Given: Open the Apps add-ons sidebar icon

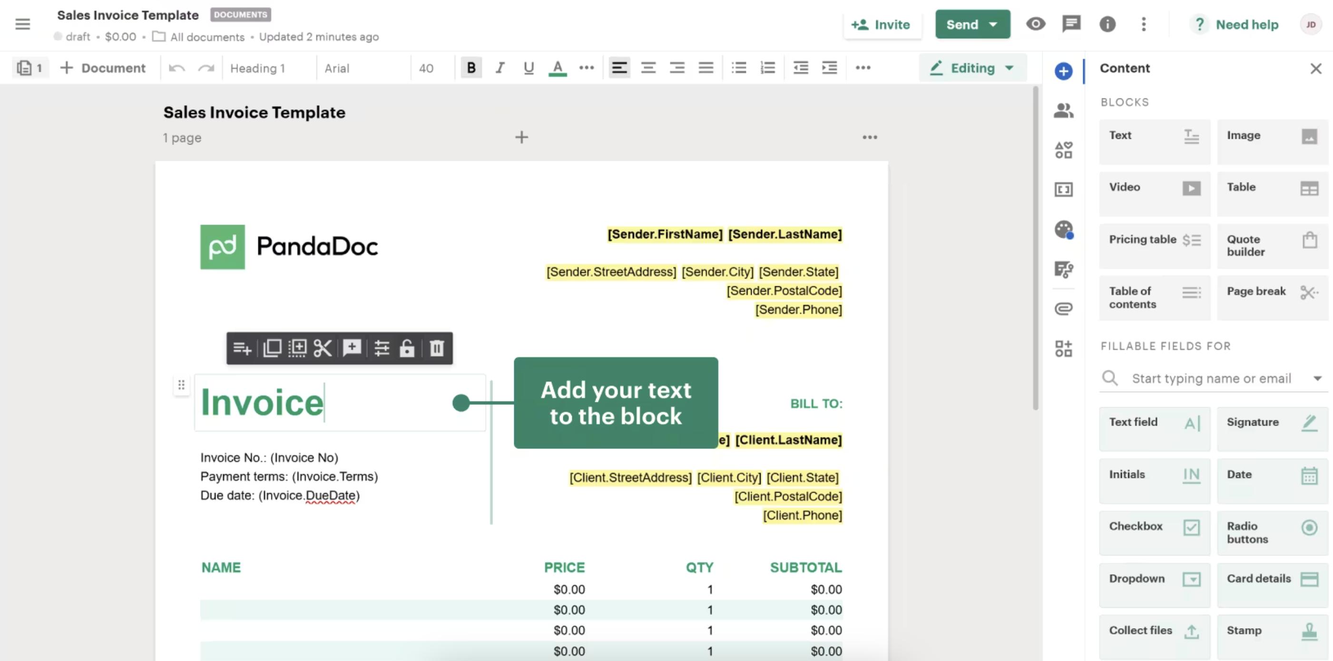Looking at the screenshot, I should pos(1063,349).
